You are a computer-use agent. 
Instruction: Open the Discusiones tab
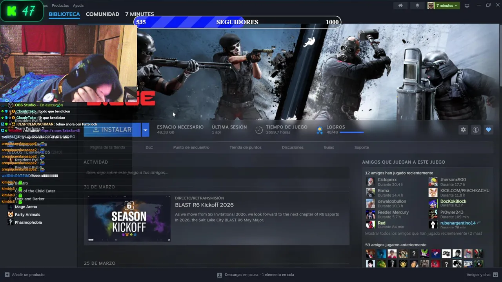pos(293,147)
